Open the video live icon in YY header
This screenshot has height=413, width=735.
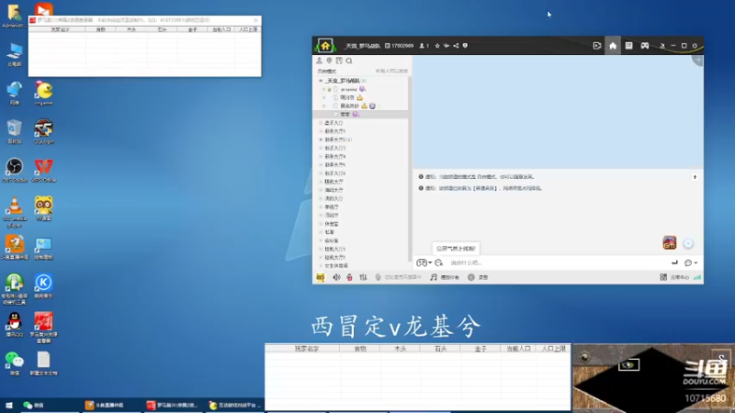pos(596,46)
